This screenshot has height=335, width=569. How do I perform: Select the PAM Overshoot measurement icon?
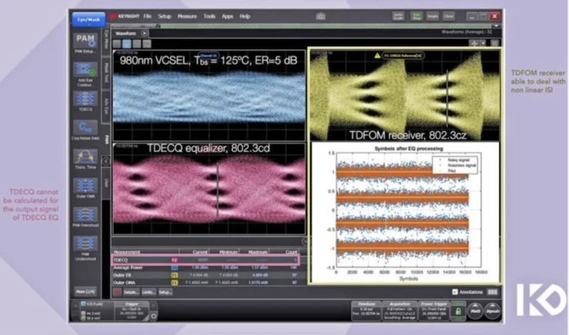point(85,215)
